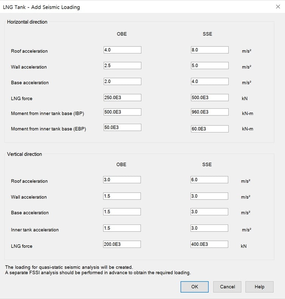Select SSE moment from inner tank (EBP)

point(210,129)
